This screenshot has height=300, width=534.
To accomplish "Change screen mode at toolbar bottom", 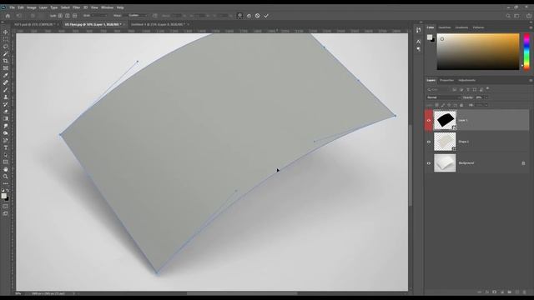I will click(6, 213).
